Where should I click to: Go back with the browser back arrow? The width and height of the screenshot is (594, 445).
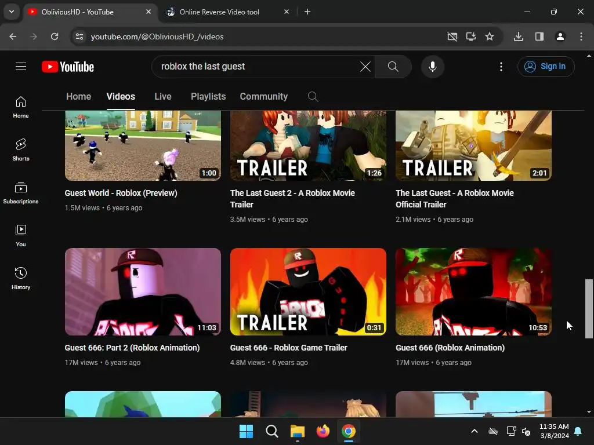pos(13,37)
